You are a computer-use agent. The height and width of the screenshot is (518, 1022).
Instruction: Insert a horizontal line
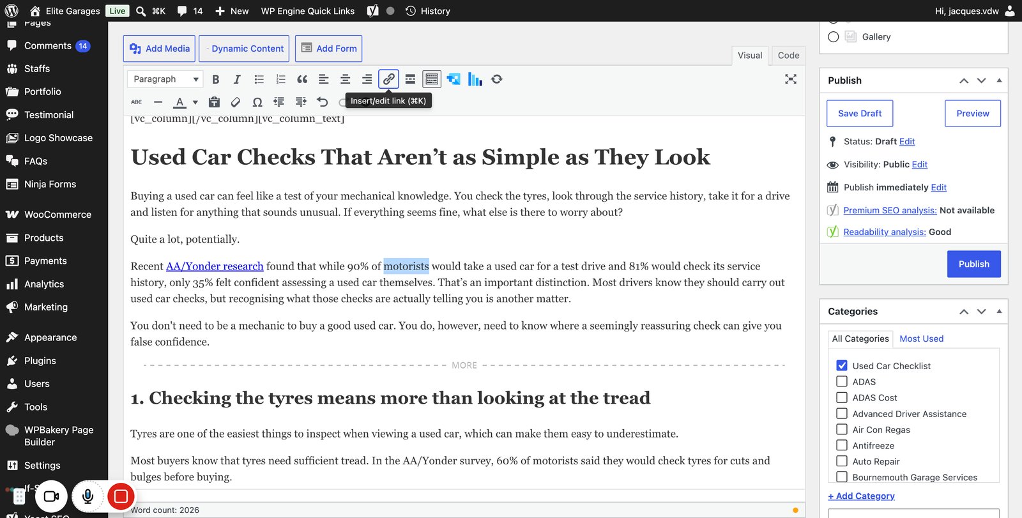pyautogui.click(x=158, y=102)
